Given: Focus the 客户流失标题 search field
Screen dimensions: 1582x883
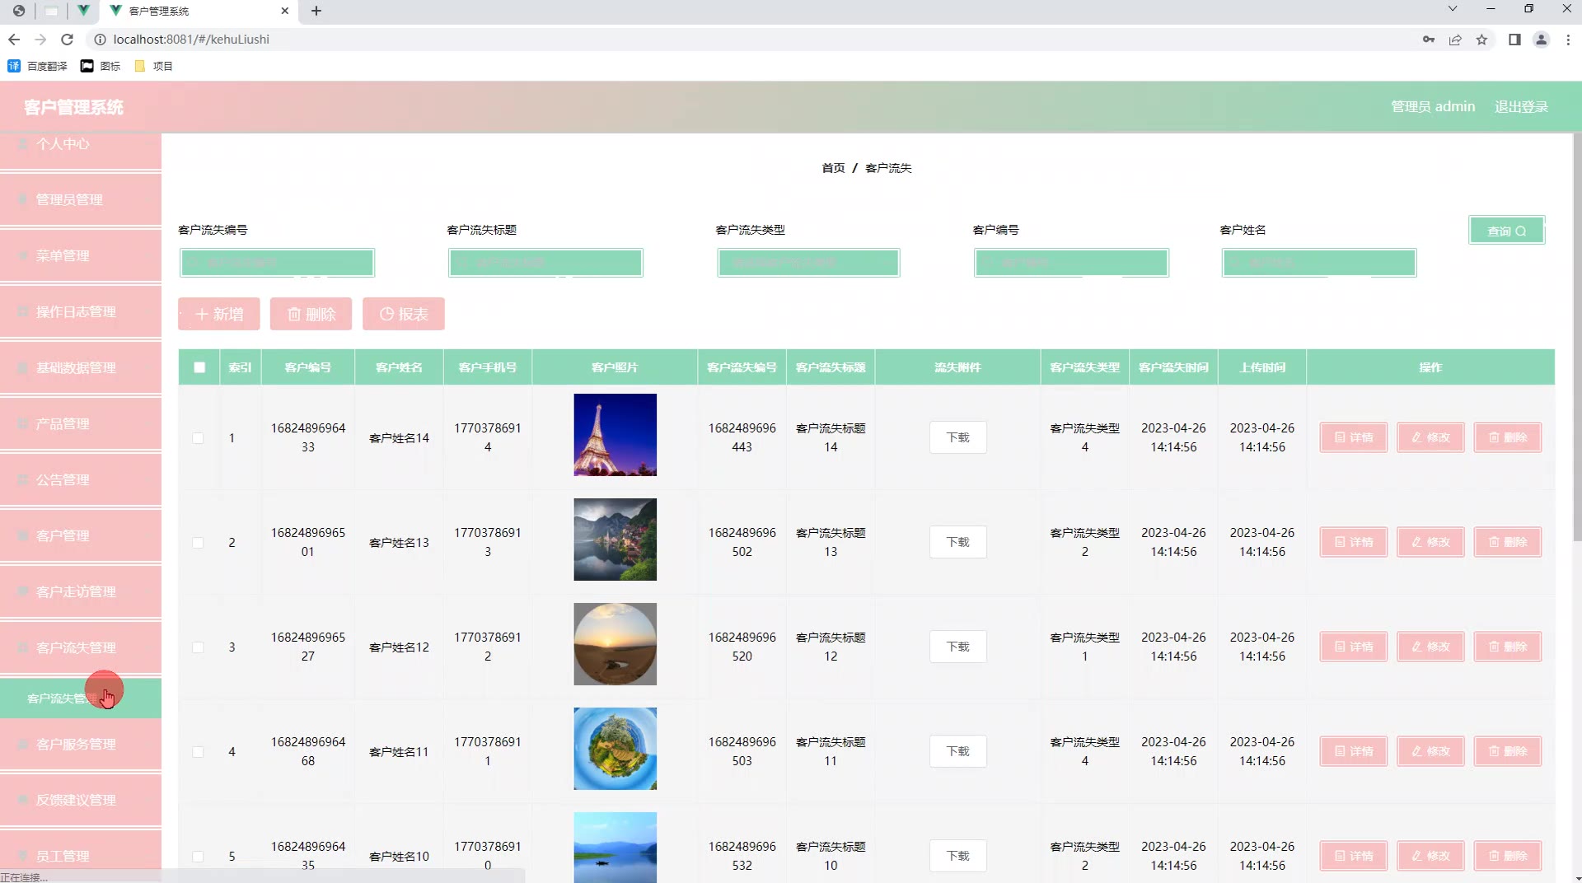Looking at the screenshot, I should (545, 263).
